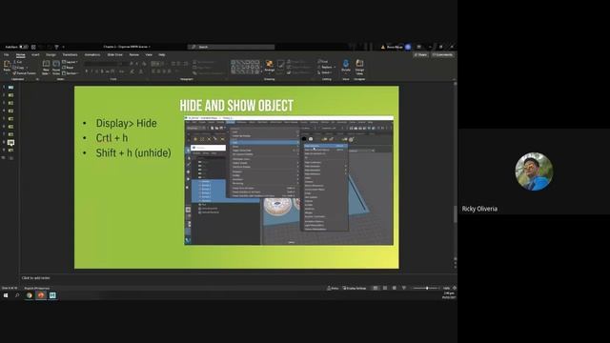This screenshot has height=343, width=610.
Task: Click the Save icon in title bar
Action: (33, 47)
